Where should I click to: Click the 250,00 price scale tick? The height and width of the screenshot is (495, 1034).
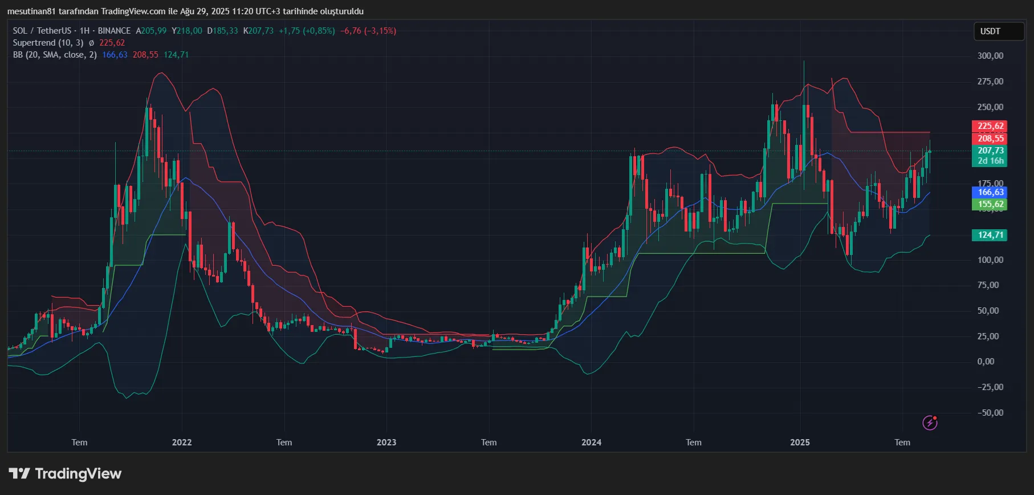pos(990,107)
